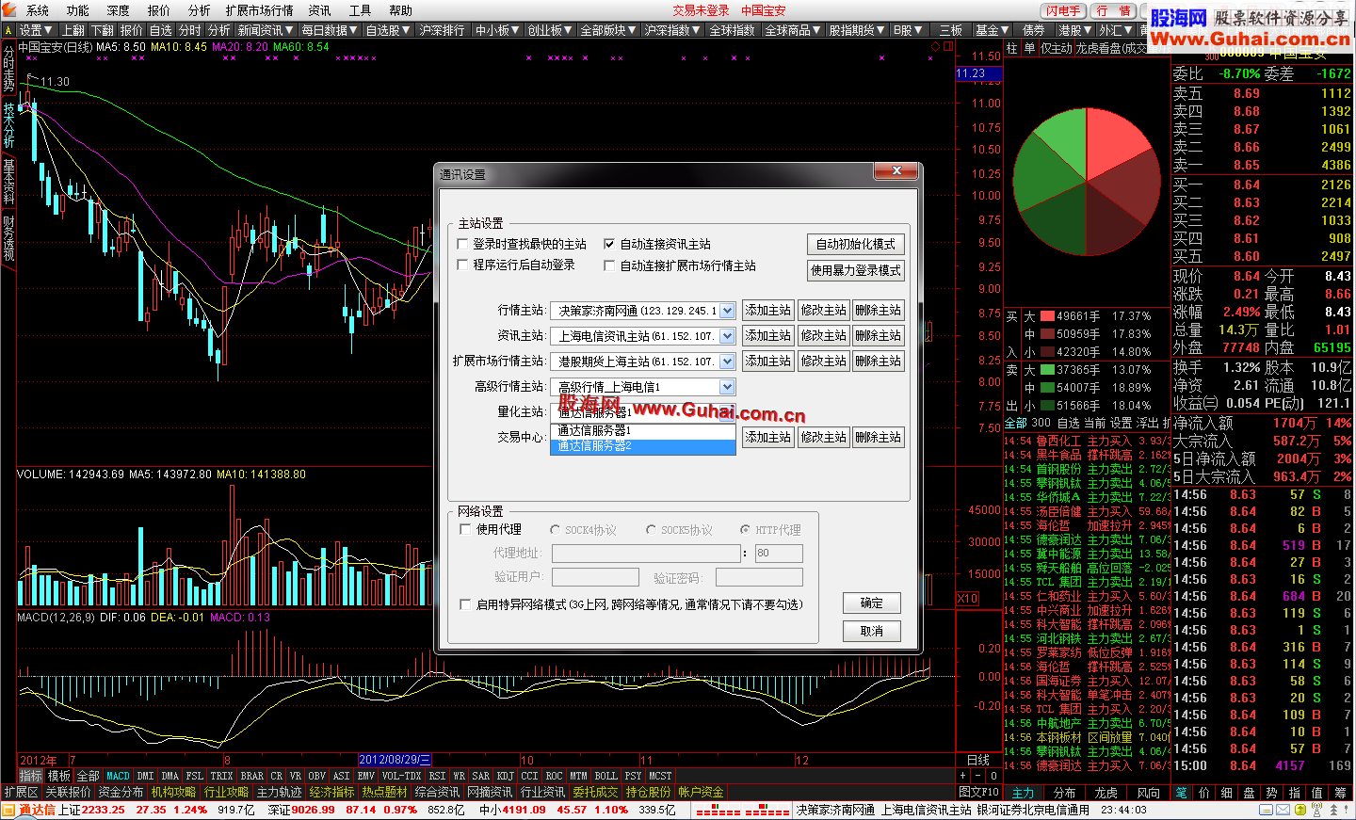Open the 功能 menu
Image resolution: width=1356 pixels, height=820 pixels.
(x=78, y=10)
